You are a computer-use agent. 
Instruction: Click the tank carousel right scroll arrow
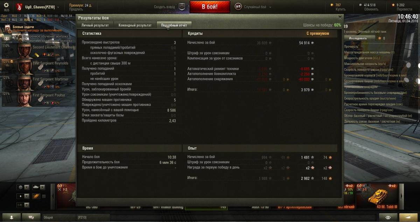click(401, 196)
